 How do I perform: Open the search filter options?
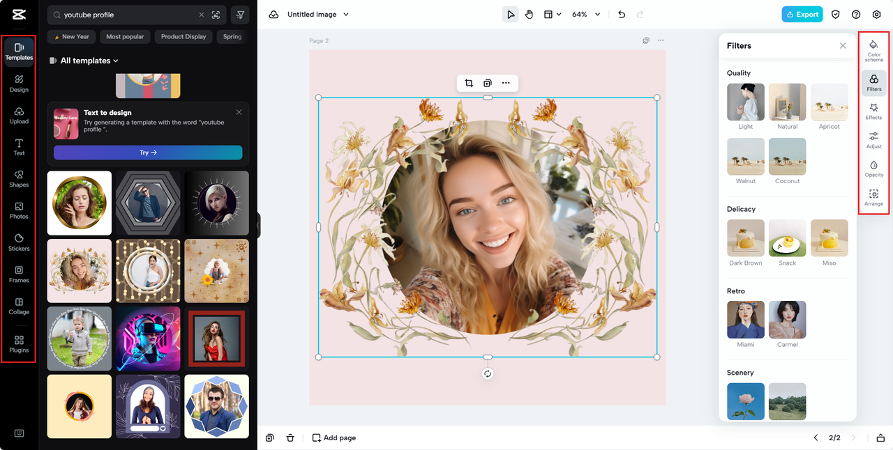coord(240,15)
